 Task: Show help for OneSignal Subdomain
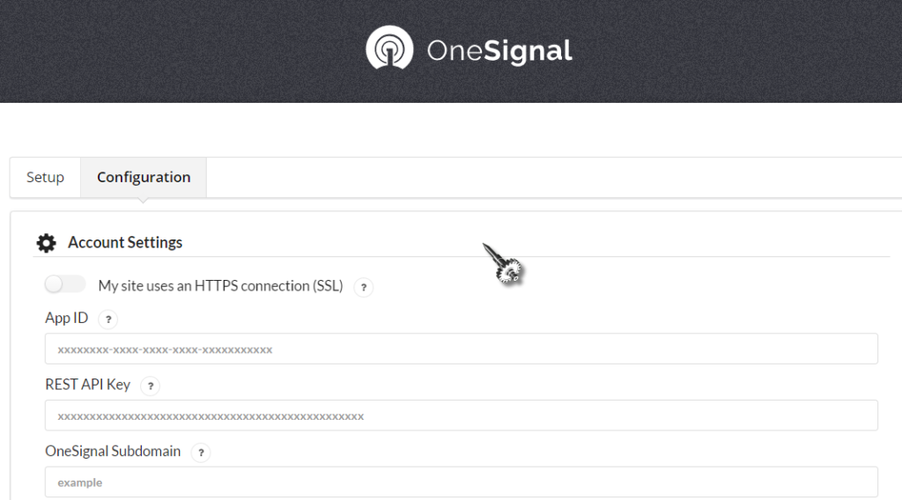tap(201, 452)
